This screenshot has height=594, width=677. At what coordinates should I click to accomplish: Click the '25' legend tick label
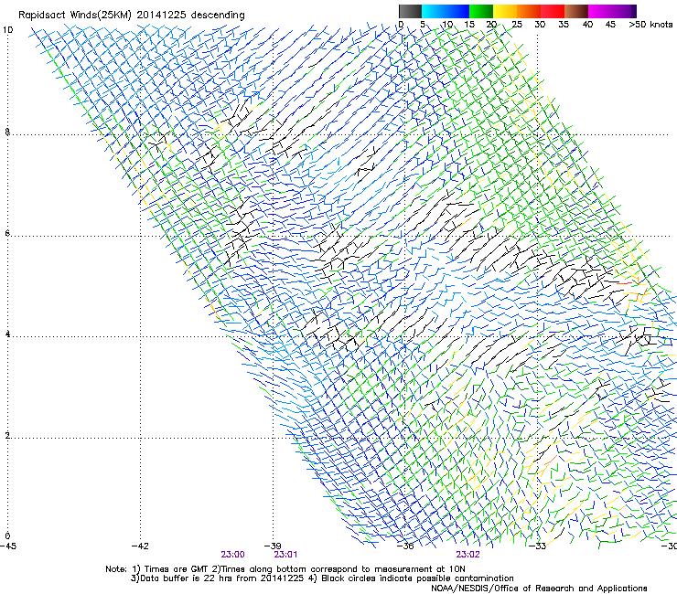click(x=517, y=25)
